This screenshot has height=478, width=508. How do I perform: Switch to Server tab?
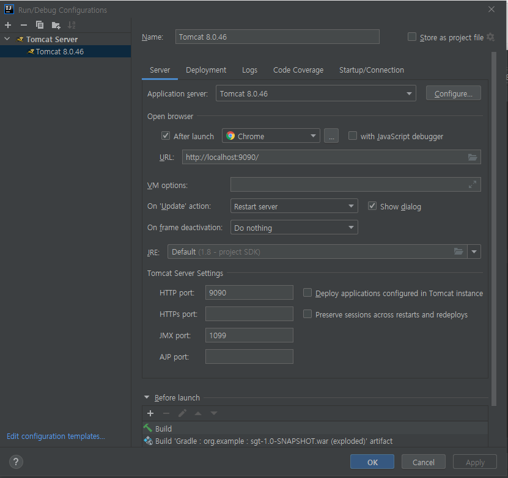click(160, 70)
